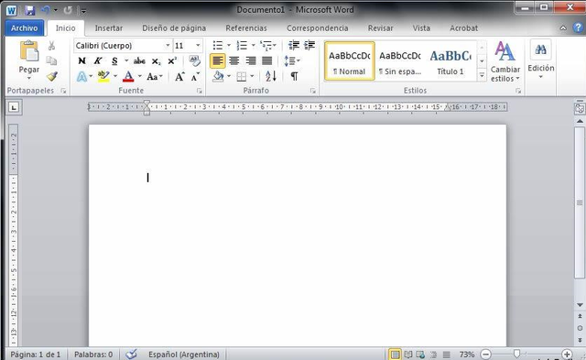This screenshot has width=586, height=360.
Task: Toggle italic with the K button
Action: coord(98,60)
